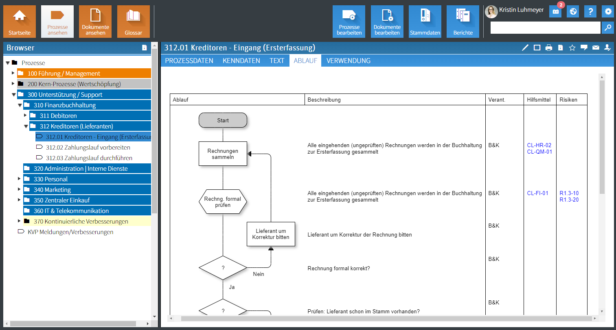
Task: Click the magnifier search button
Action: 607,28
